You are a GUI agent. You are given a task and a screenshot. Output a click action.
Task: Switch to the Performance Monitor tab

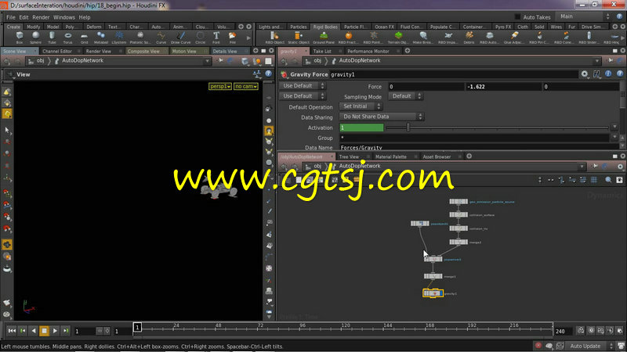coord(368,51)
